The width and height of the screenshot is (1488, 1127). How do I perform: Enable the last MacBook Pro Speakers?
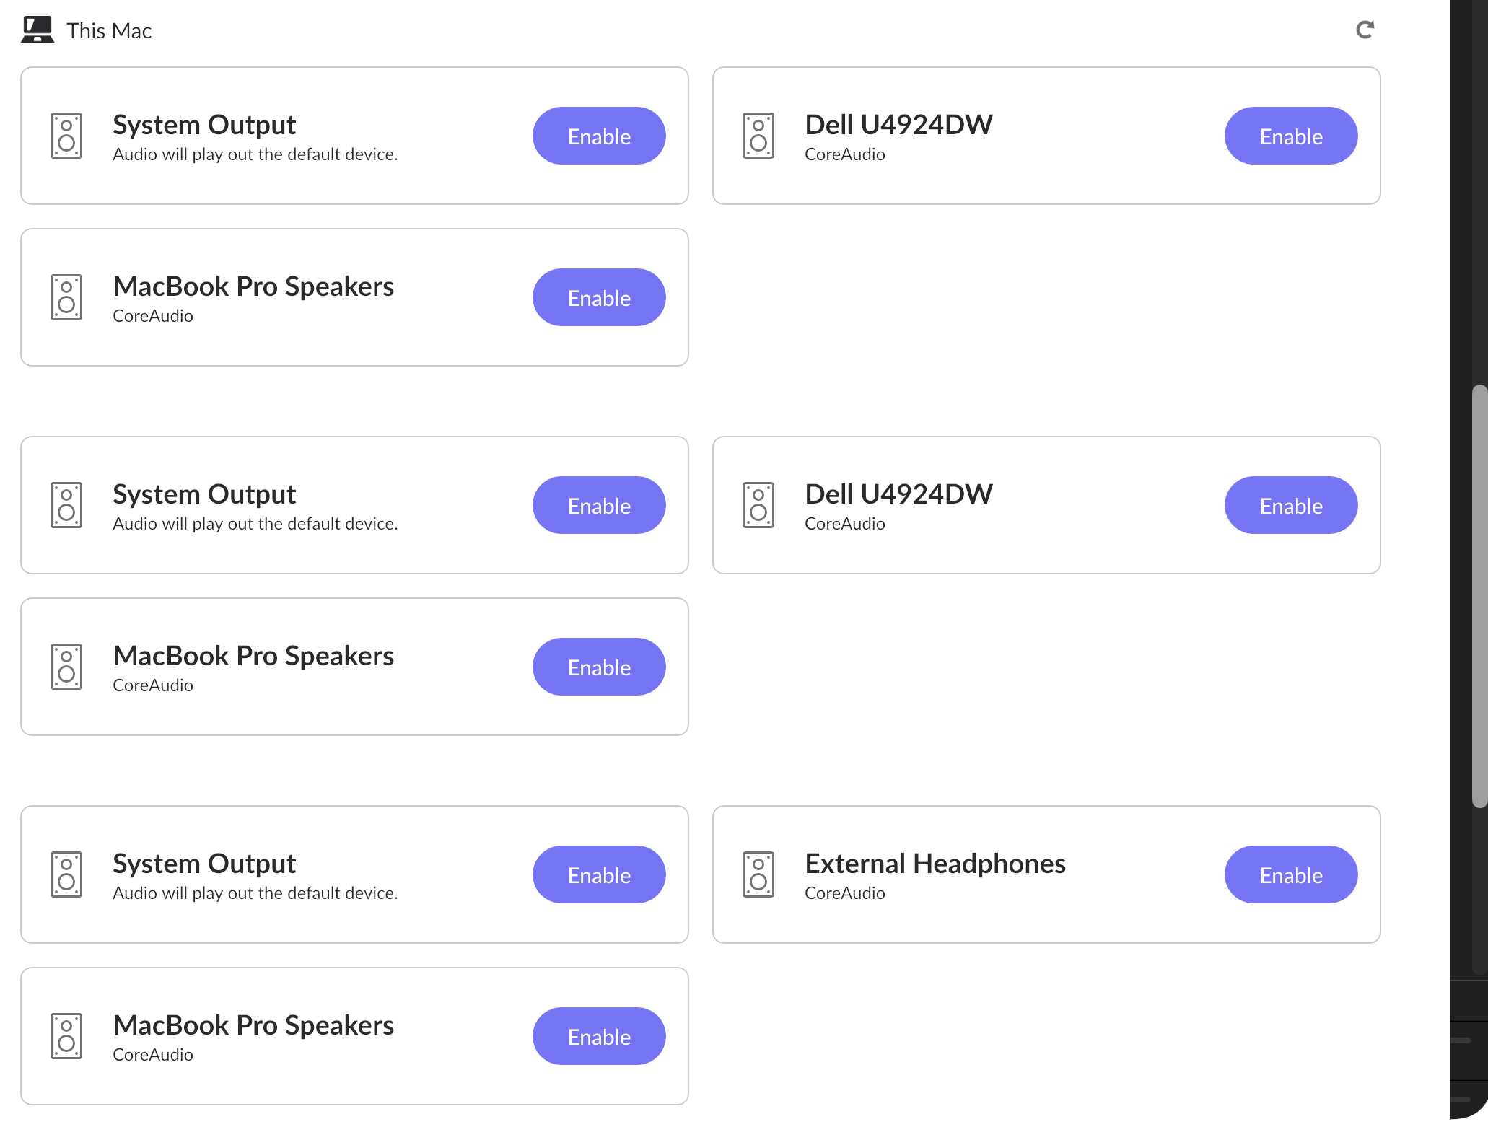coord(599,1036)
